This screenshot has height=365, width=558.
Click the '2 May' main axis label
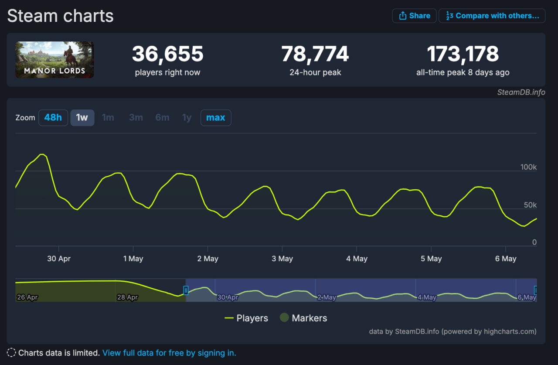208,259
